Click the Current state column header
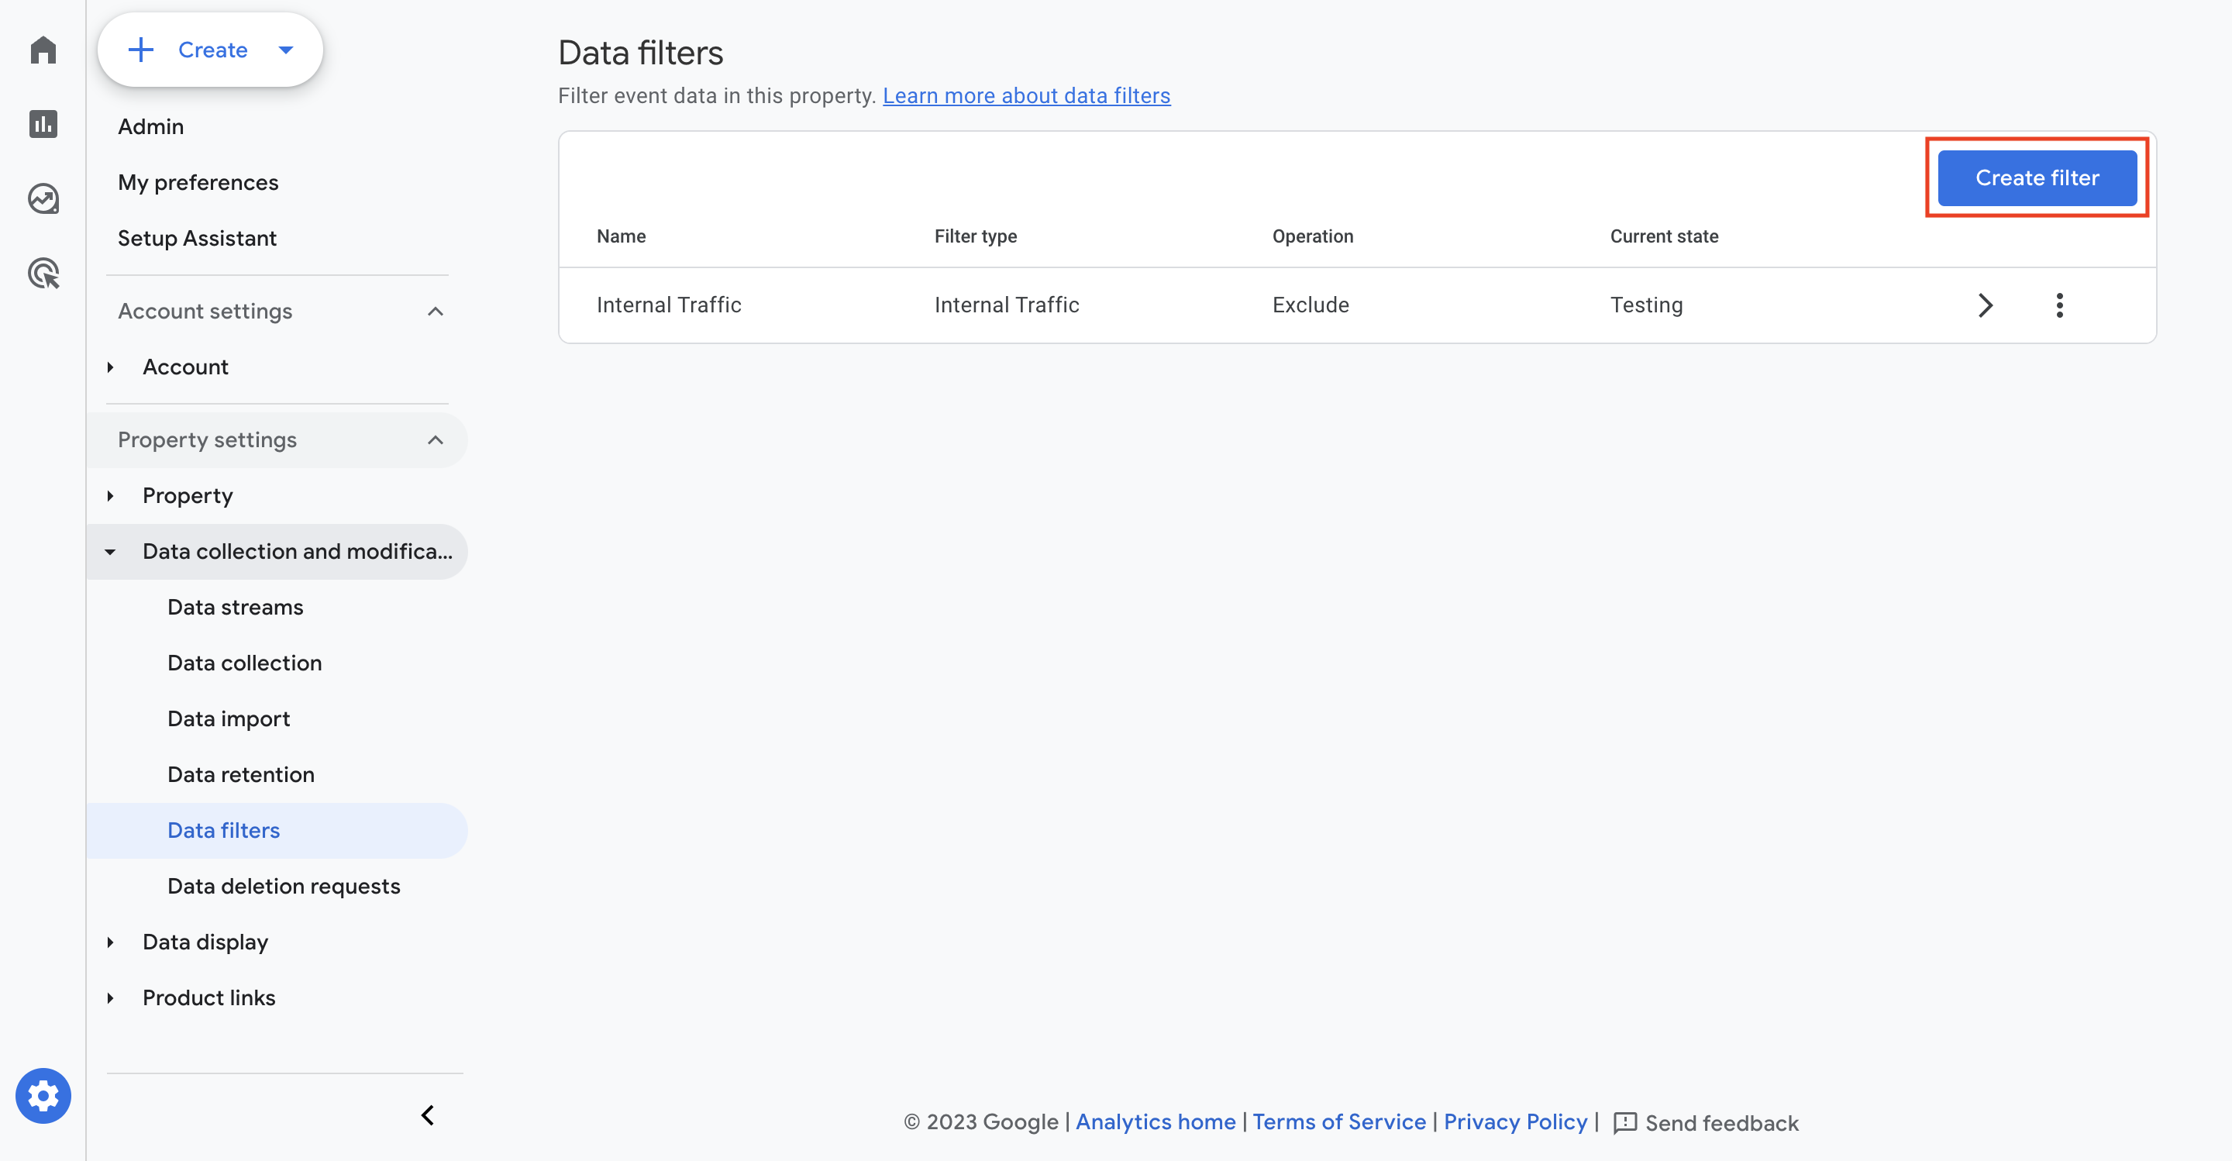This screenshot has width=2232, height=1161. click(1664, 236)
